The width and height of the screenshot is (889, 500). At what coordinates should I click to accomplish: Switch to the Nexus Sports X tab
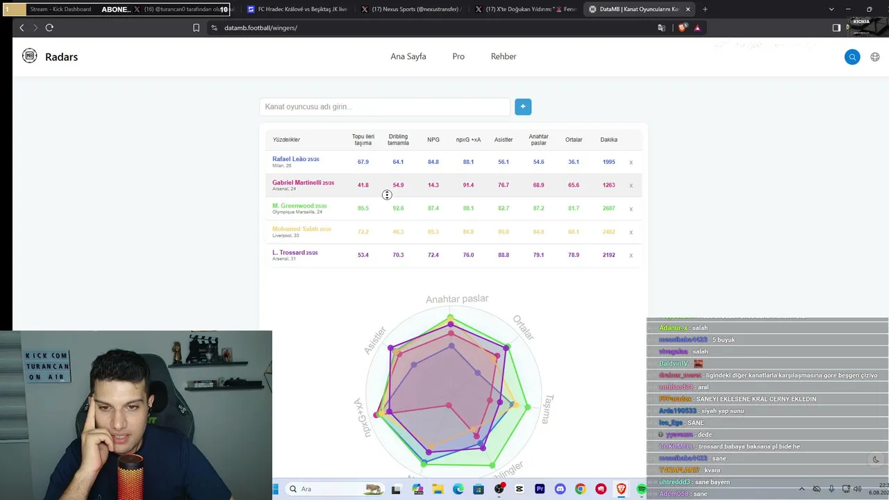[410, 9]
